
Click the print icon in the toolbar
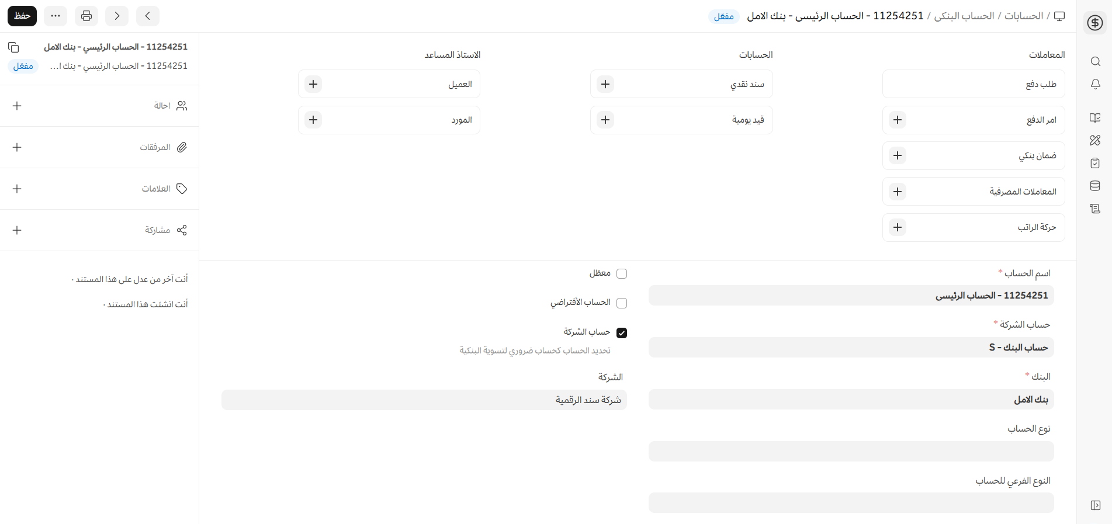86,16
